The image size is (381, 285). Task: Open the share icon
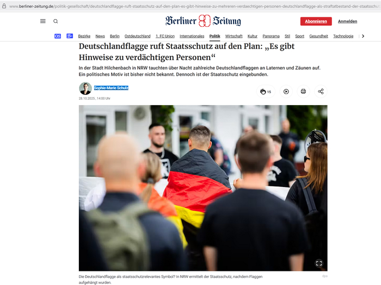321,92
